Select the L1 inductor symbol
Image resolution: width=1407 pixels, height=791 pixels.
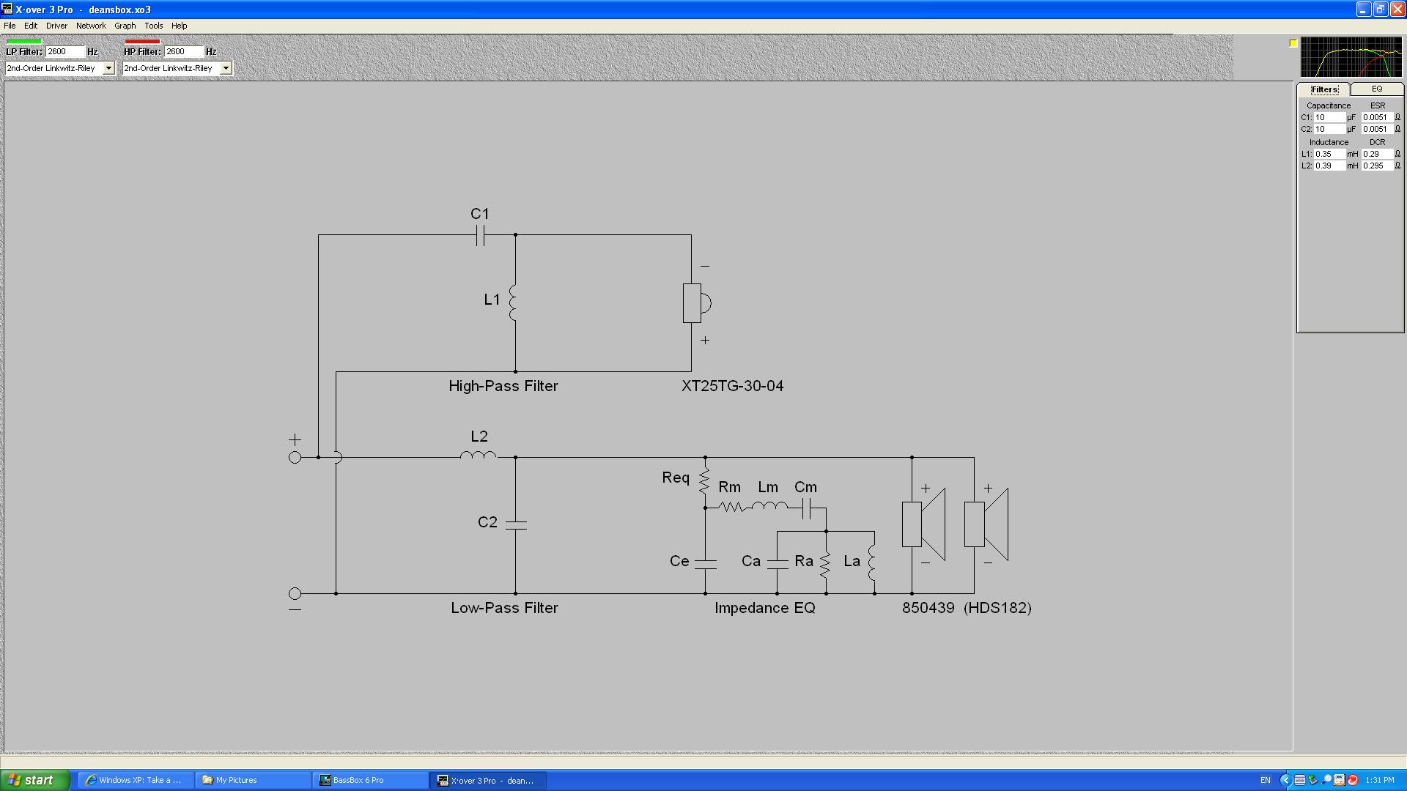pos(514,302)
